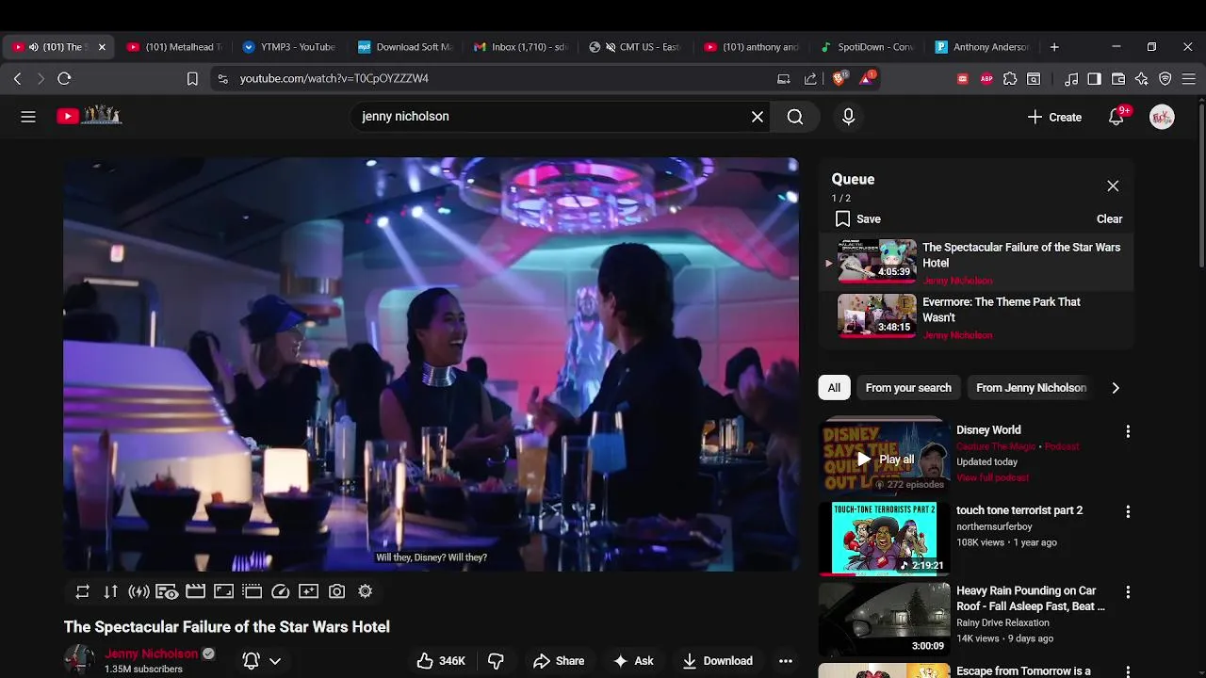This screenshot has height=678, width=1206.
Task: Open the YouTube hamburger guide menu
Action: [x=28, y=117]
